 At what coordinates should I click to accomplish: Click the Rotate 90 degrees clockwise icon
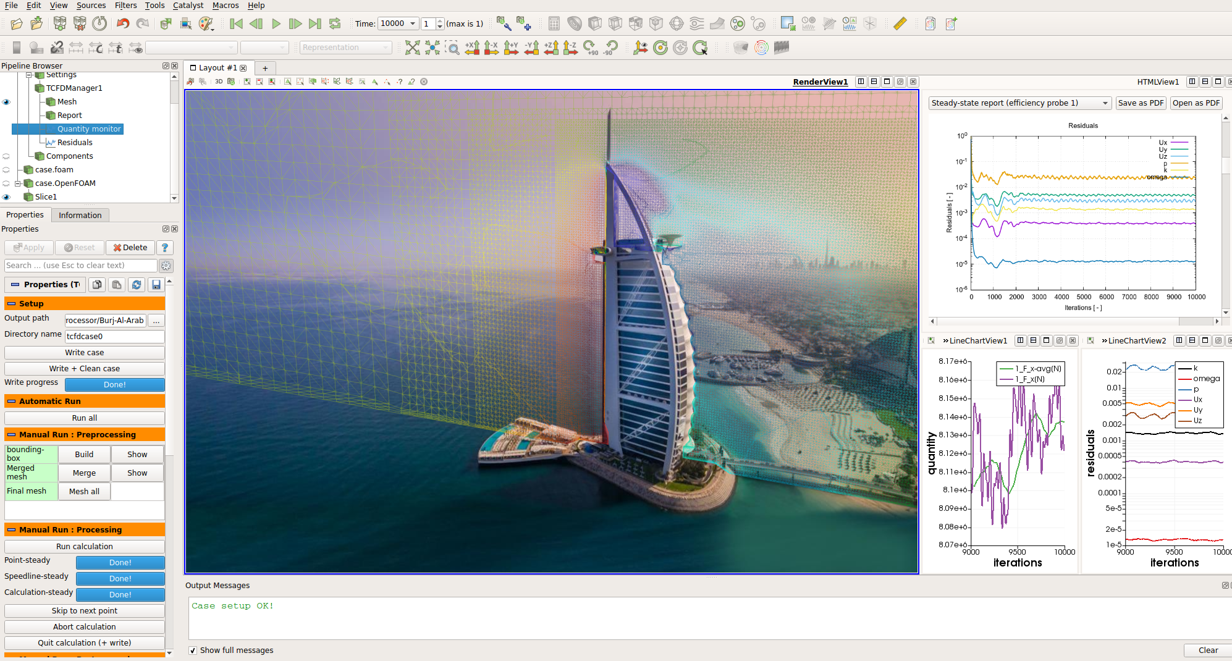(590, 48)
